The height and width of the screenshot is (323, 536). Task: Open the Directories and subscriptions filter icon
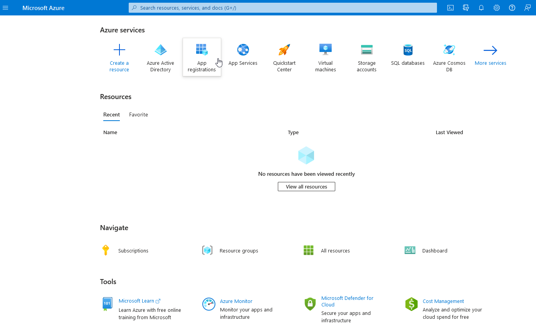pyautogui.click(x=466, y=8)
